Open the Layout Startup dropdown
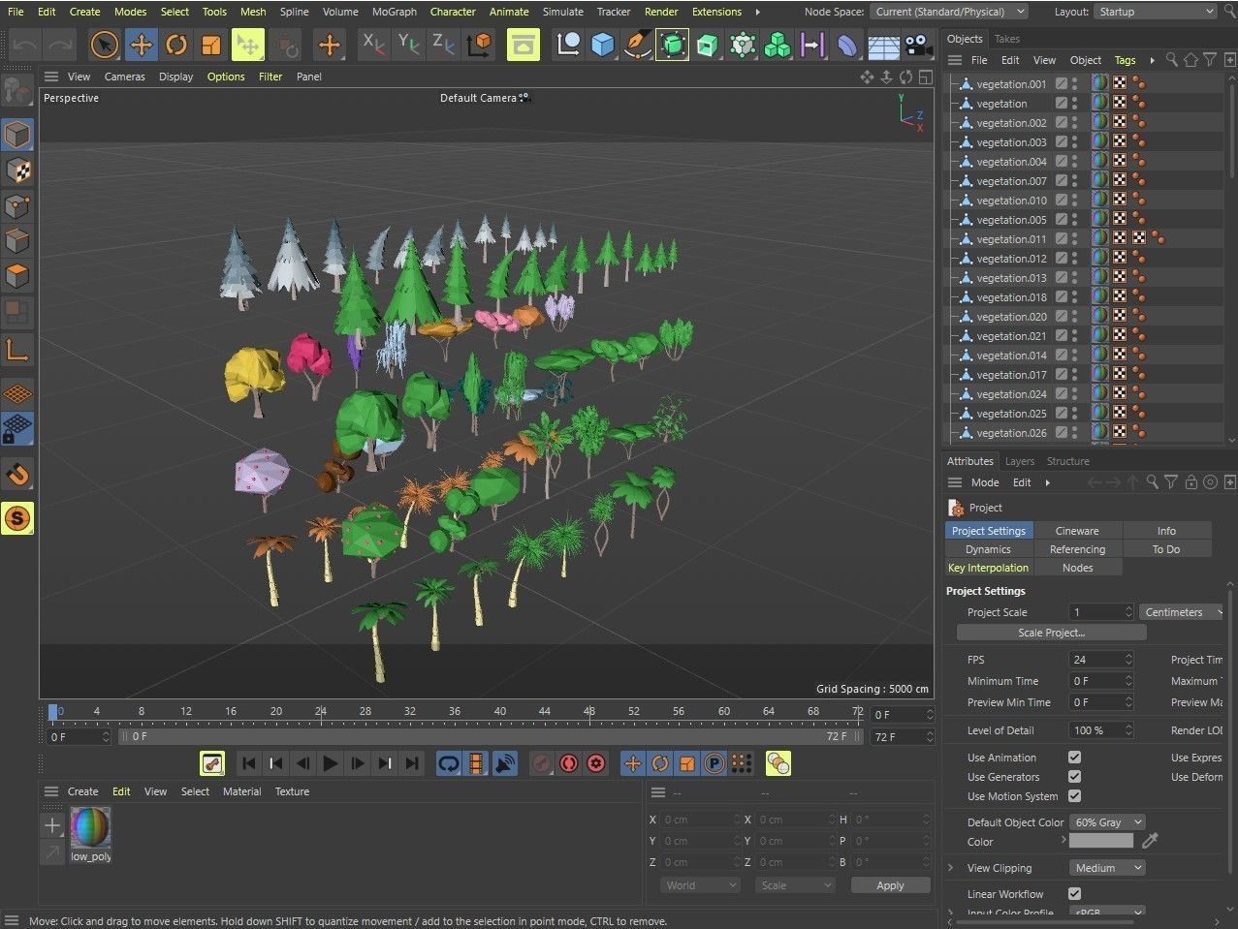The image size is (1238, 929). coord(1156,12)
